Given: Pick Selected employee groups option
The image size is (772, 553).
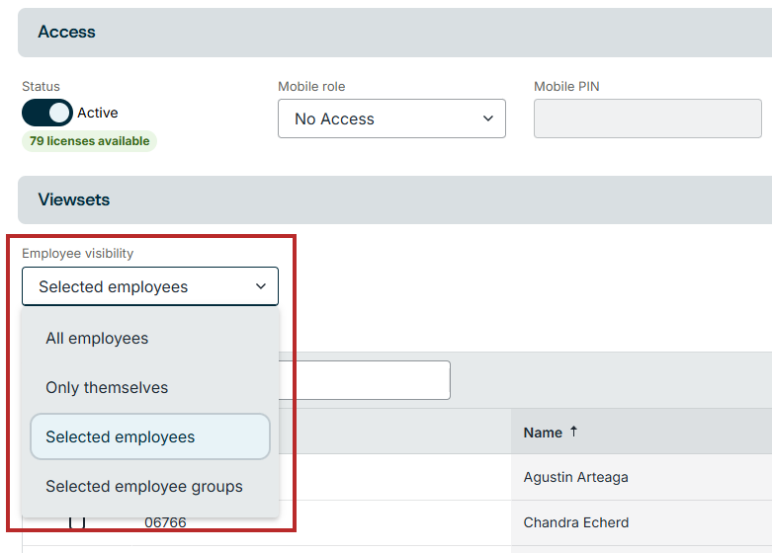Looking at the screenshot, I should pyautogui.click(x=150, y=486).
